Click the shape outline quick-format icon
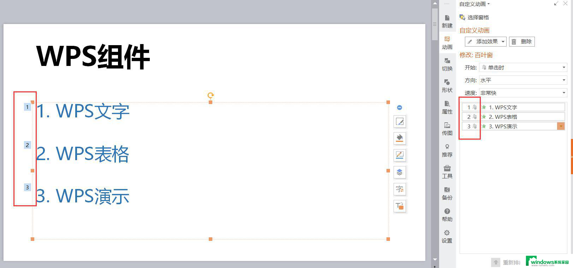 coord(400,122)
